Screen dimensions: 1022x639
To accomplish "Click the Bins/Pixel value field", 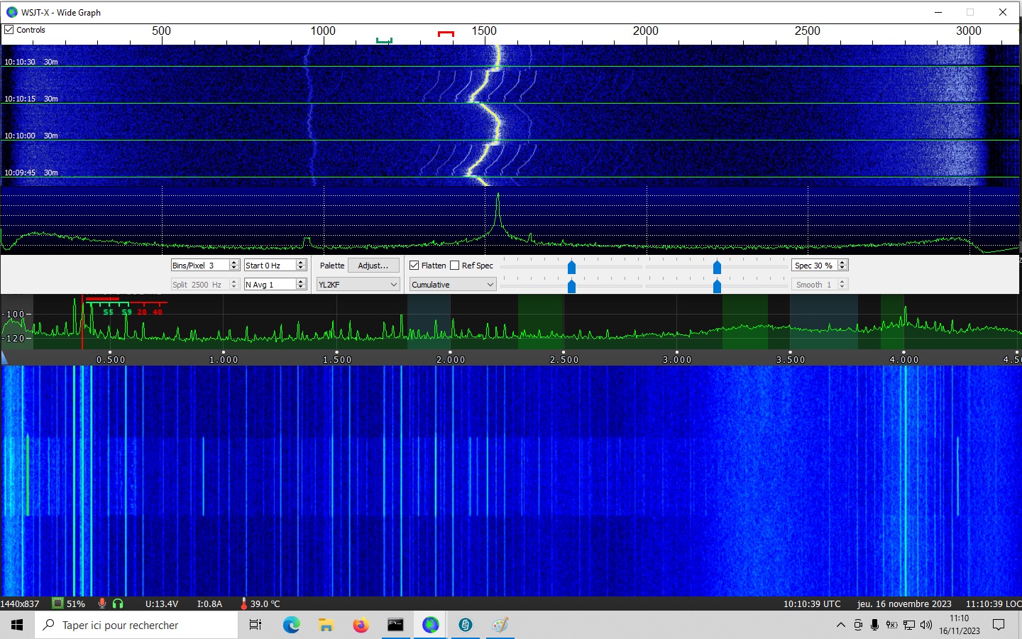I will [x=200, y=265].
